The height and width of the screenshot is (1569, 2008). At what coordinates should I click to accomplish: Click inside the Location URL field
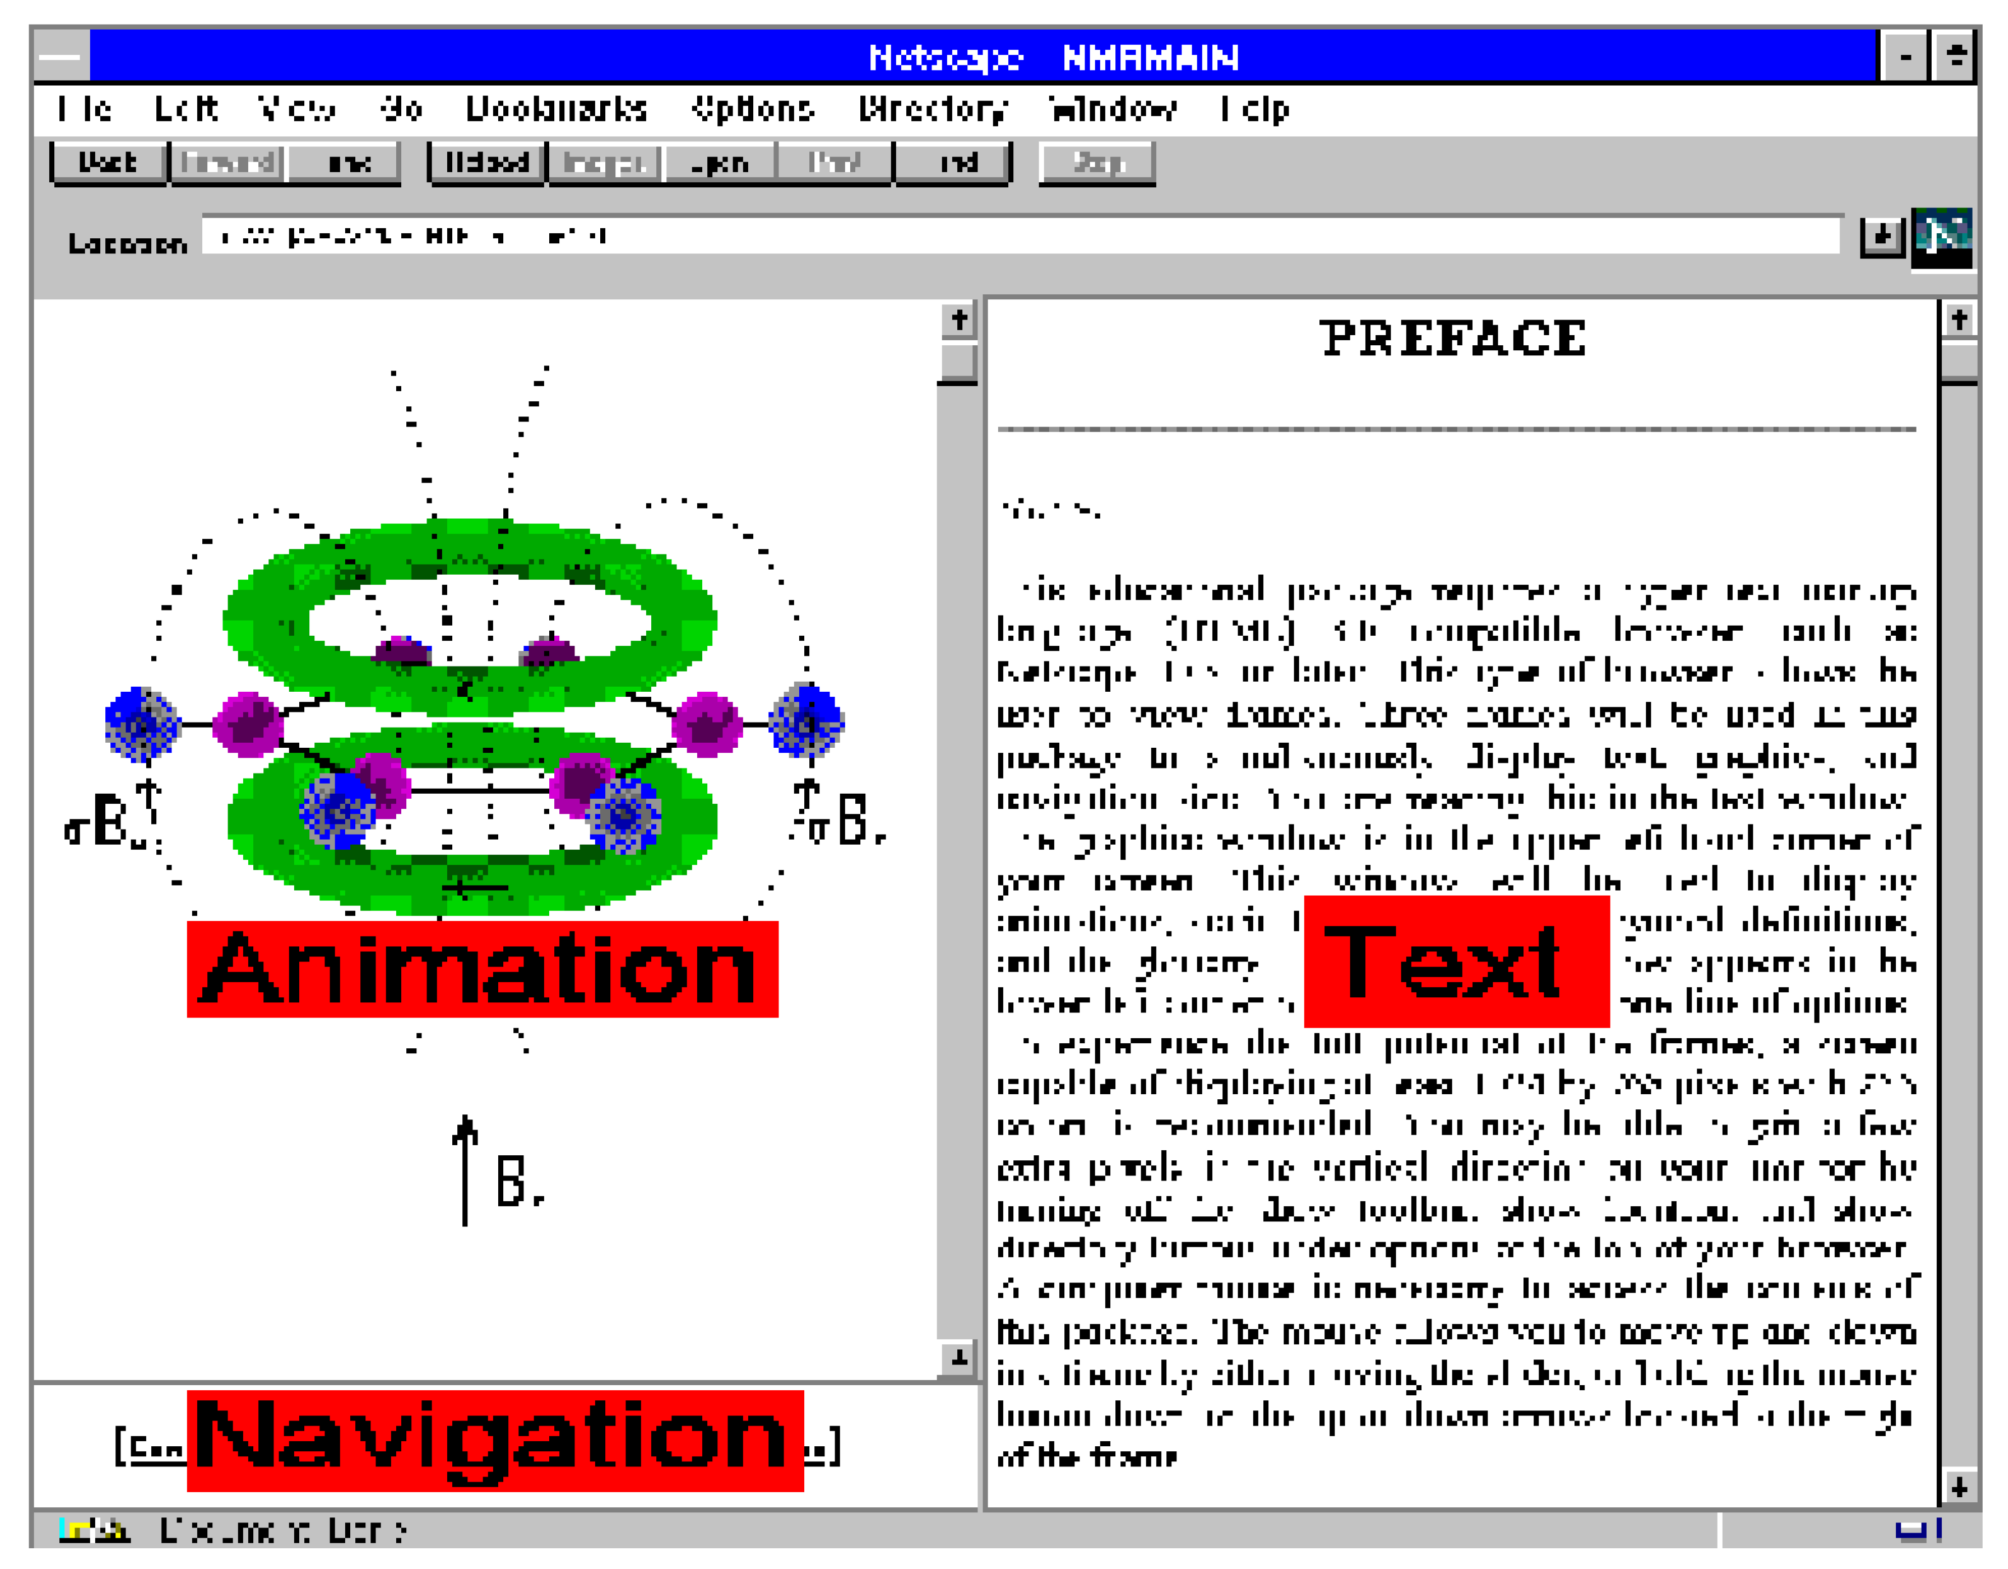(1012, 237)
